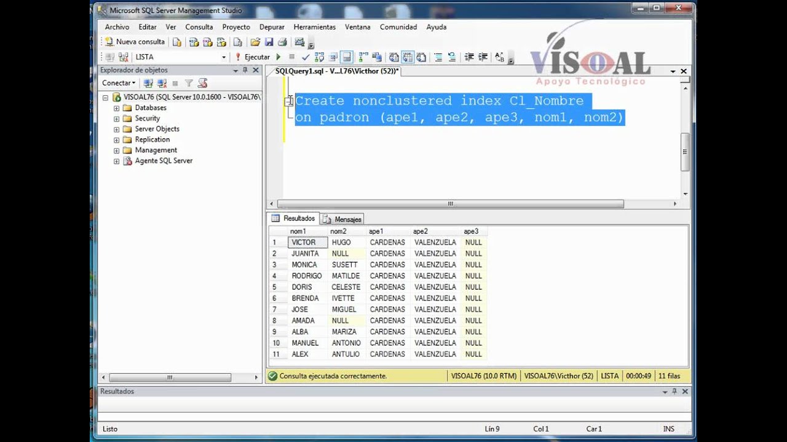This screenshot has height=442, width=787.
Task: Select the SQLQuery1.sql document tab
Action: [x=337, y=71]
